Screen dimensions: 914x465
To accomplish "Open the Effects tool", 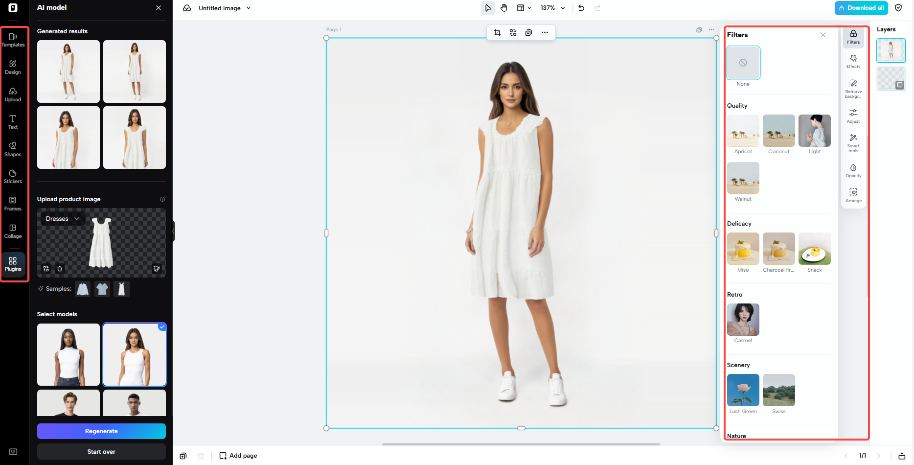I will click(853, 61).
